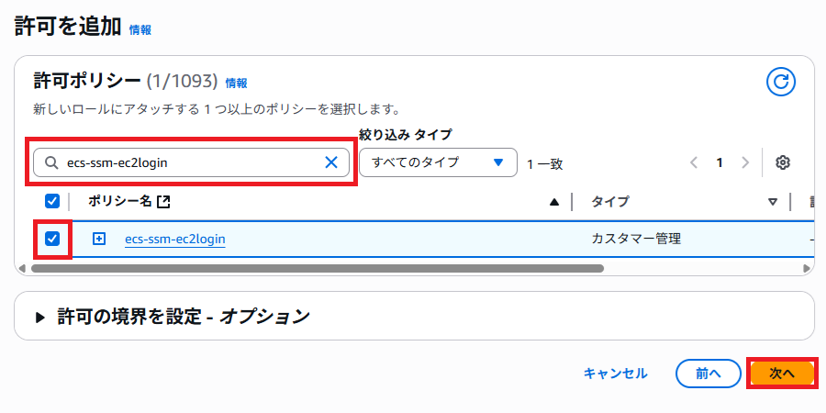
Task: Expand the ecs-ssm-ec2login row plus icon
Action: click(x=99, y=239)
